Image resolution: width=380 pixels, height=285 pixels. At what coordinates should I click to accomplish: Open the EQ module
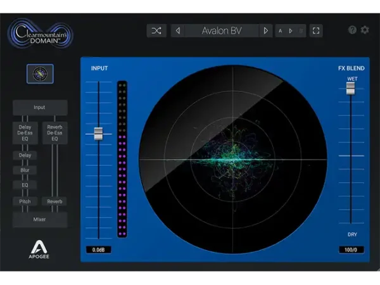25,185
